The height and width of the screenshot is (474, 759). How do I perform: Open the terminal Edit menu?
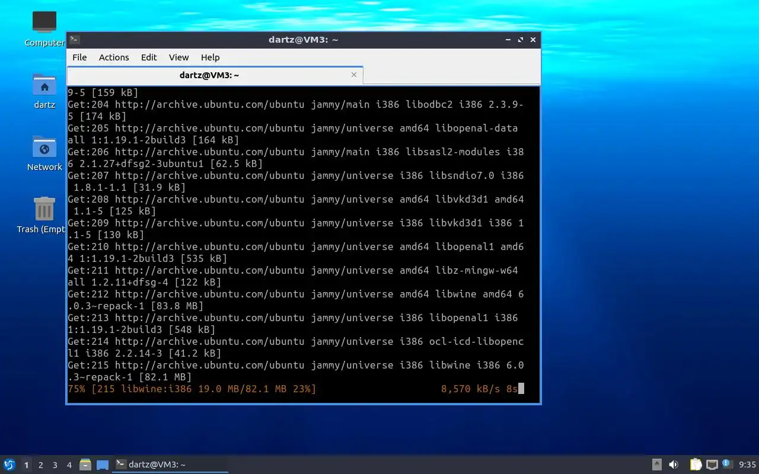(x=149, y=57)
